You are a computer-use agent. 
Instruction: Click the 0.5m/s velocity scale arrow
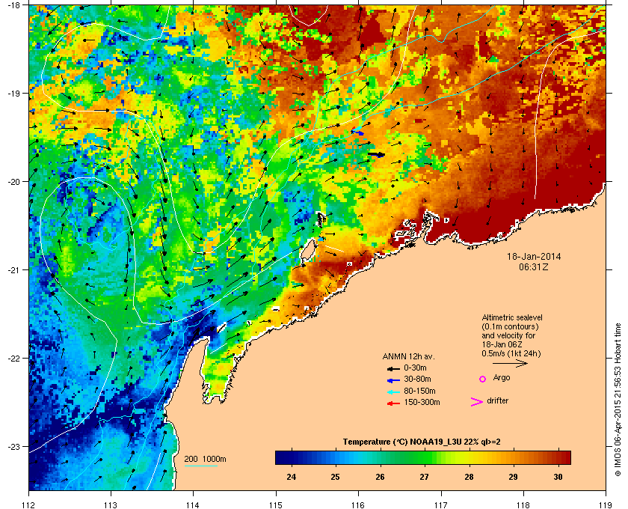(510, 364)
